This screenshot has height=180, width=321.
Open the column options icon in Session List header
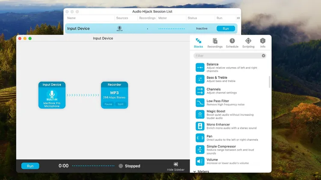coord(238,18)
